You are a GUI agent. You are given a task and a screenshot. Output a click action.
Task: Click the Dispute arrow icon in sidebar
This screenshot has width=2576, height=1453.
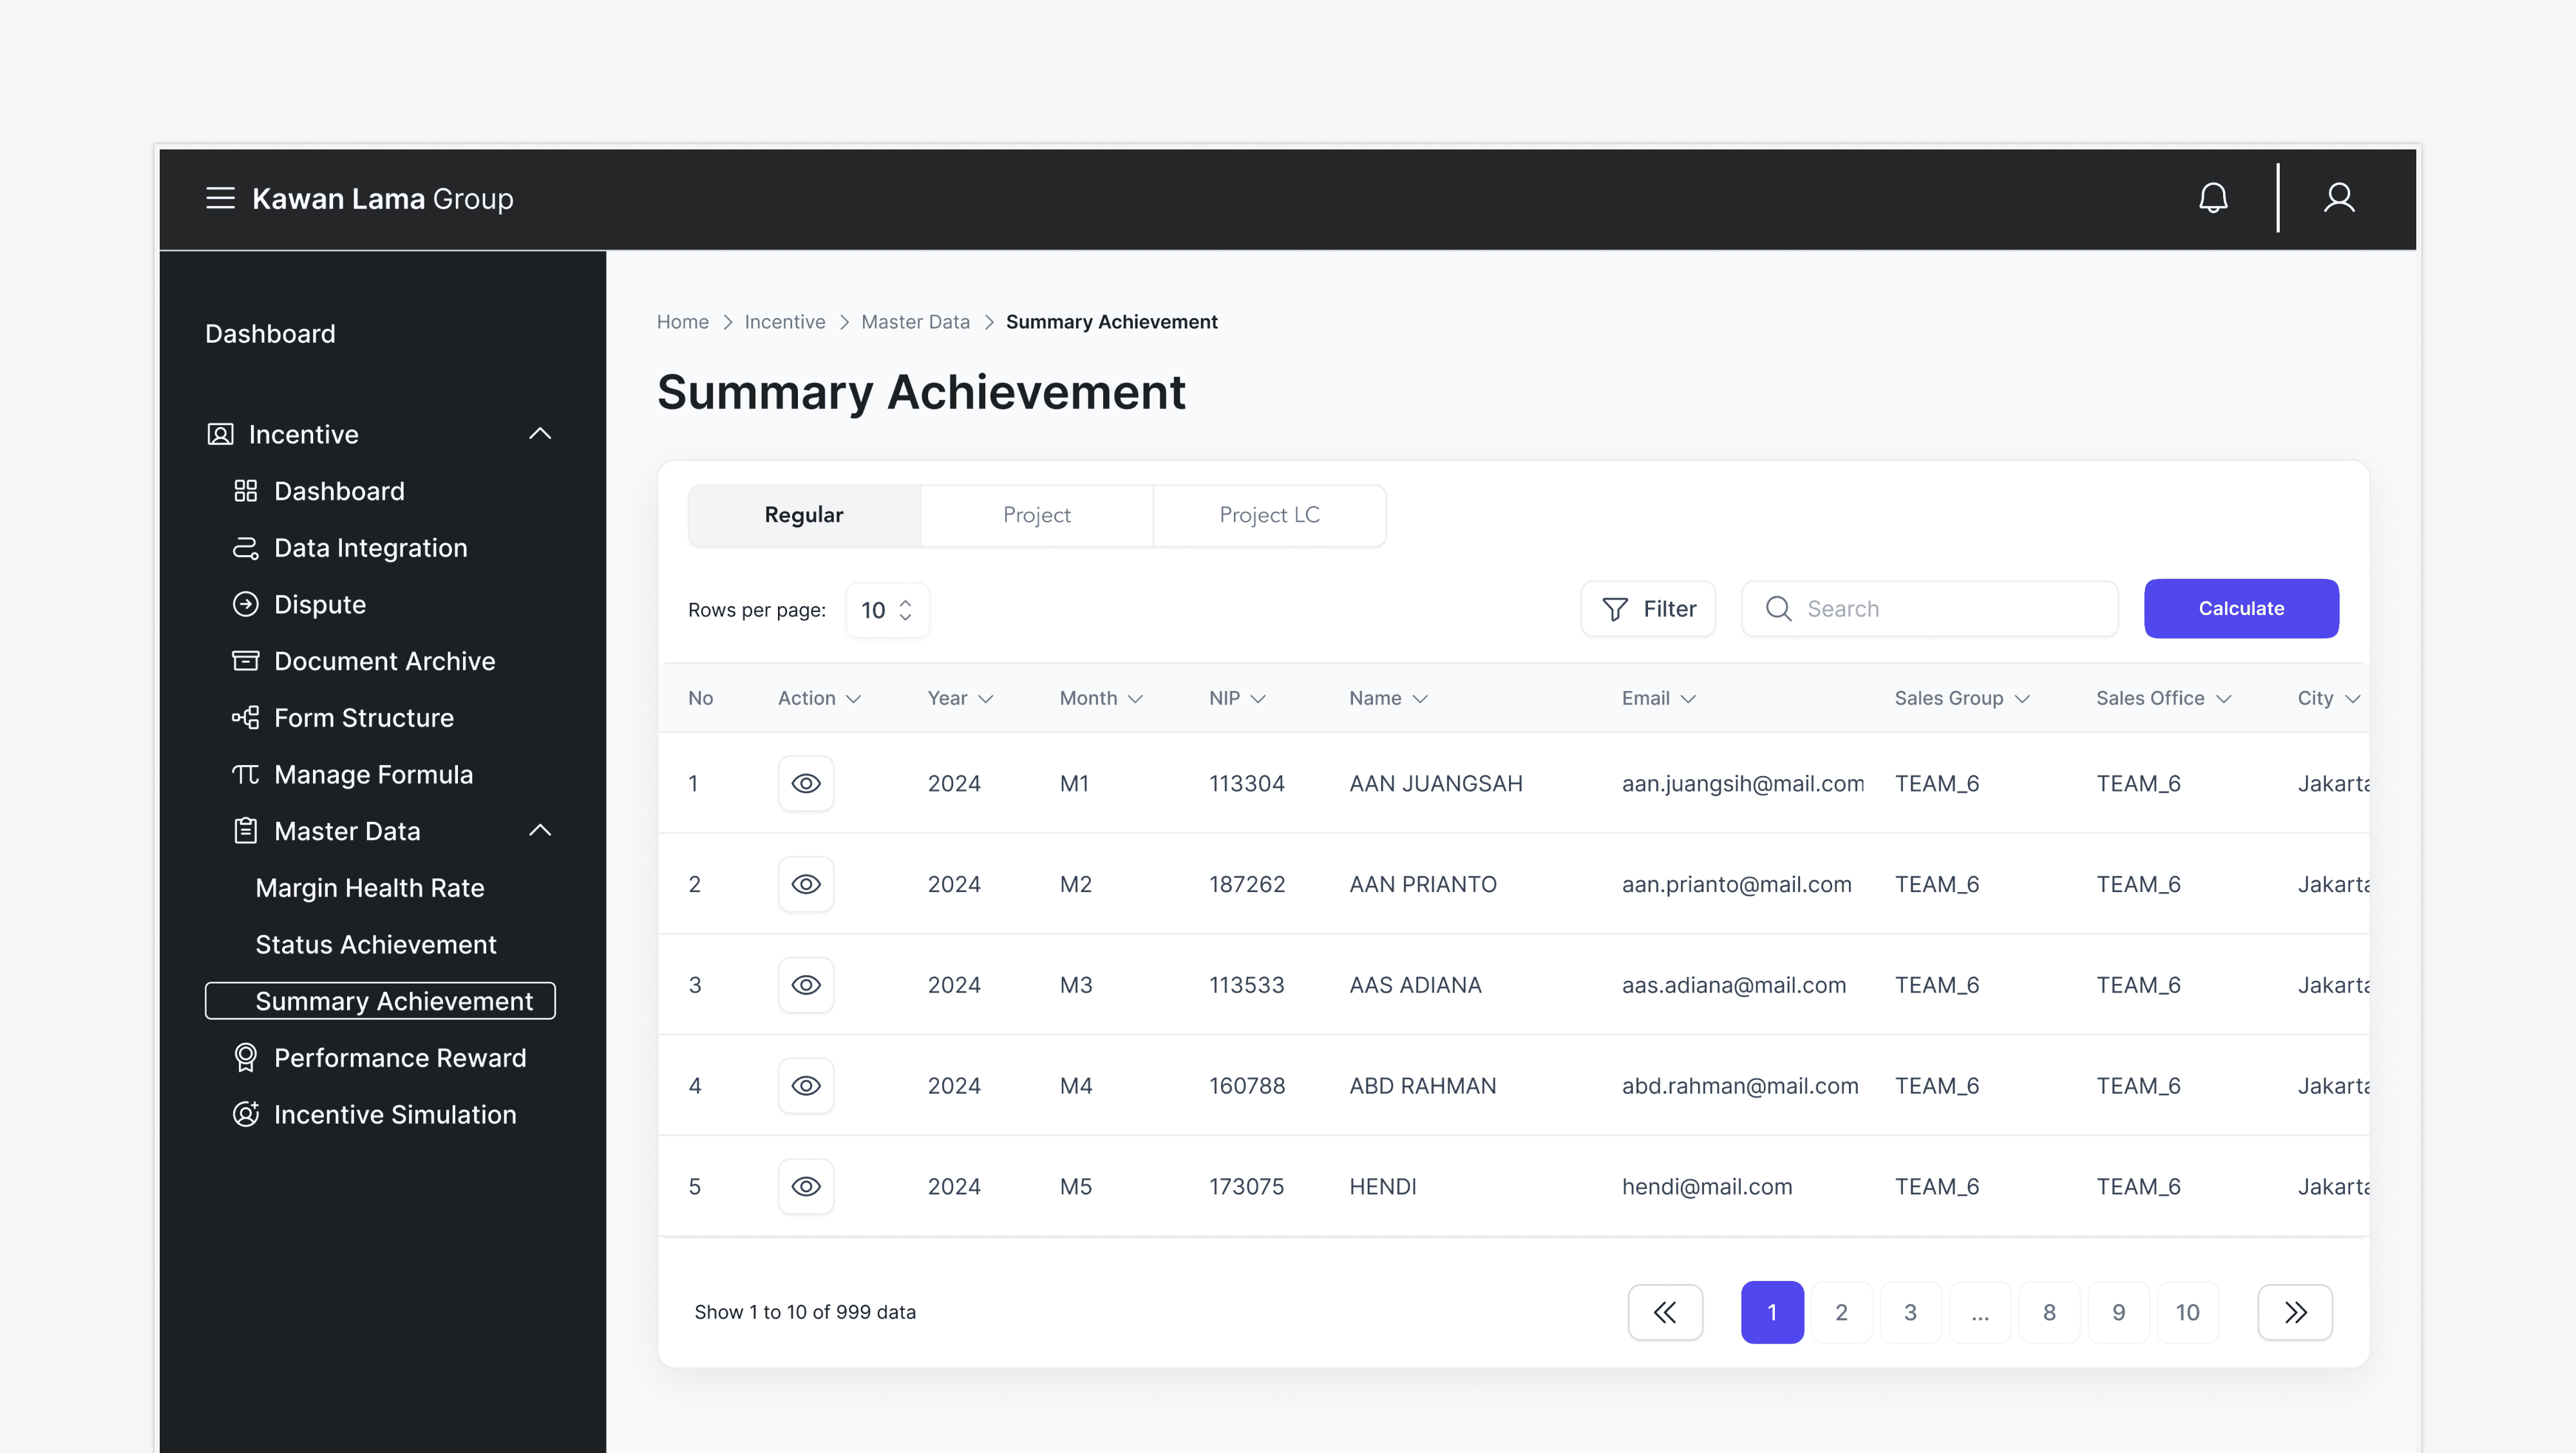tap(245, 604)
